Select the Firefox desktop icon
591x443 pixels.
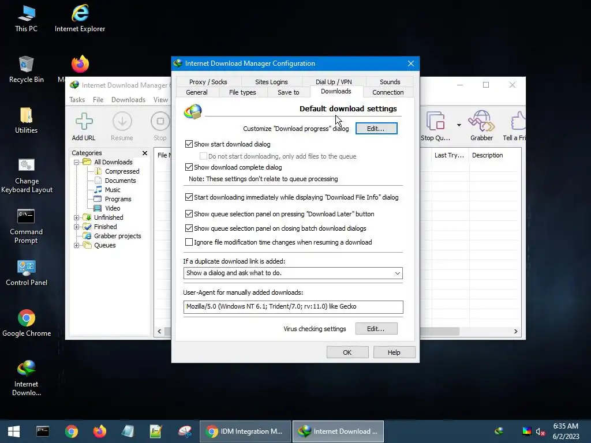coord(80,64)
